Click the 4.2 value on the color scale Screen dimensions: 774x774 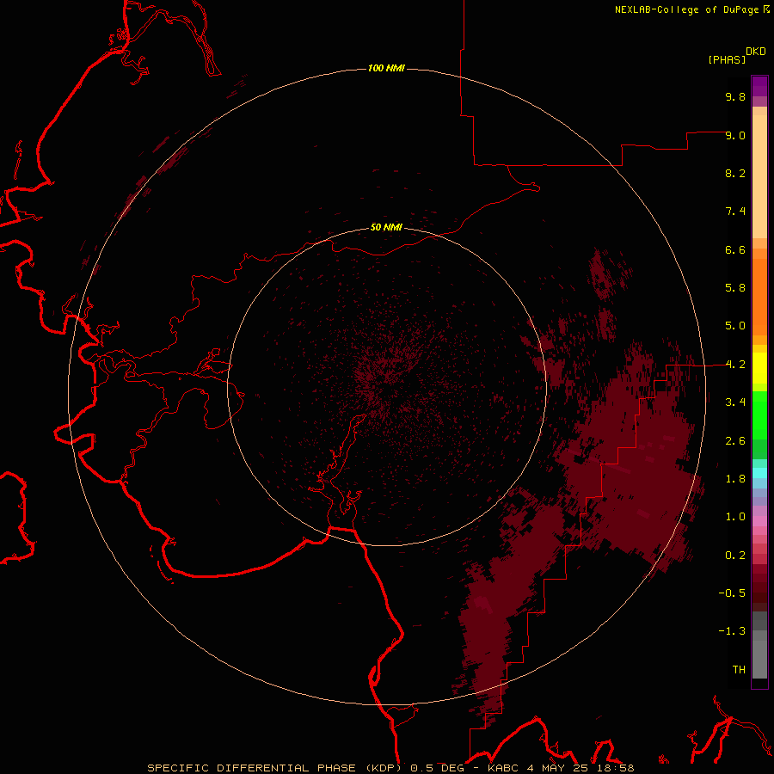click(x=735, y=365)
